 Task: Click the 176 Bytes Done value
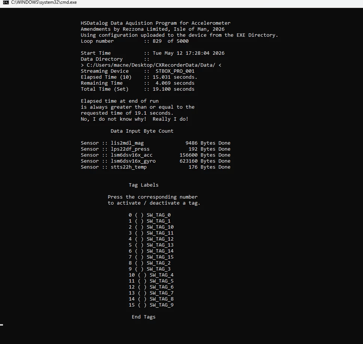tap(210, 167)
